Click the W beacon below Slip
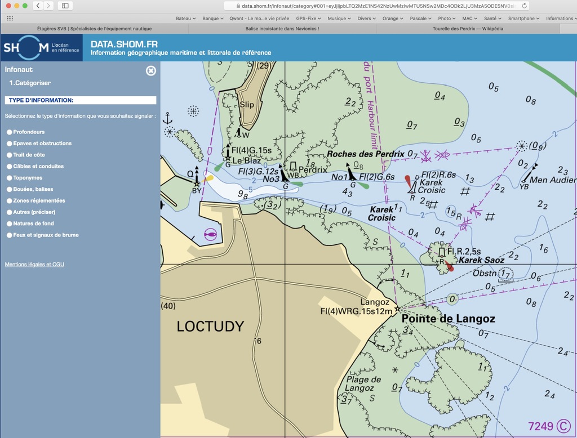 [238, 132]
